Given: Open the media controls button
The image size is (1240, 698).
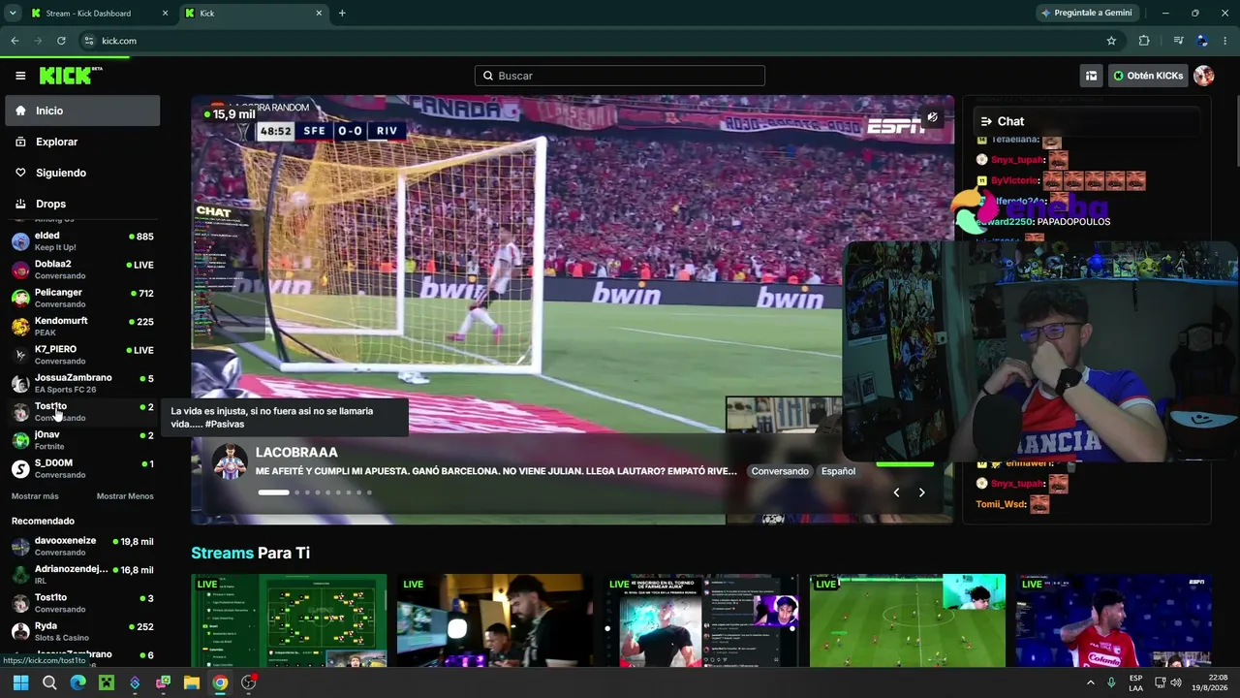Looking at the screenshot, I should [1178, 41].
